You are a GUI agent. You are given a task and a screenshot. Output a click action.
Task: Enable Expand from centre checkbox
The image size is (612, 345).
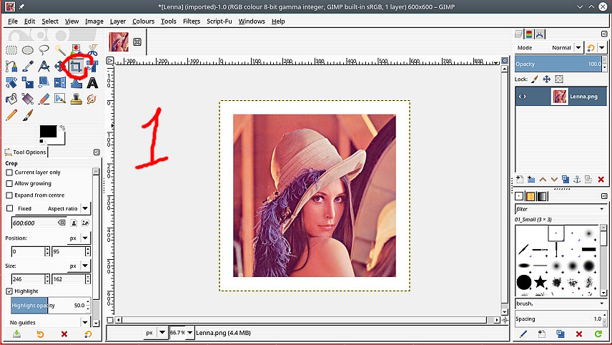click(x=9, y=195)
